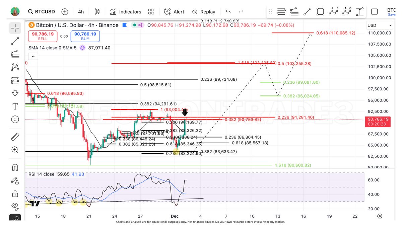
Task: Click the RSI 14 close legend label
Action: pos(41,174)
